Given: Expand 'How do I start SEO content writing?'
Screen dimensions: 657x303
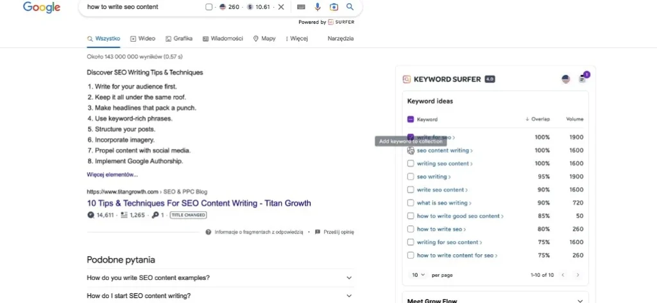Looking at the screenshot, I should (x=221, y=295).
